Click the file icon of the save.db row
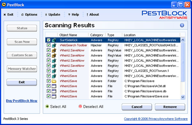This screenshot has height=125, width=192. (54, 91)
